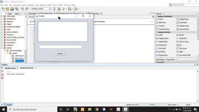Open Chrome from taskbar
This screenshot has width=199, height=112.
click(97, 109)
